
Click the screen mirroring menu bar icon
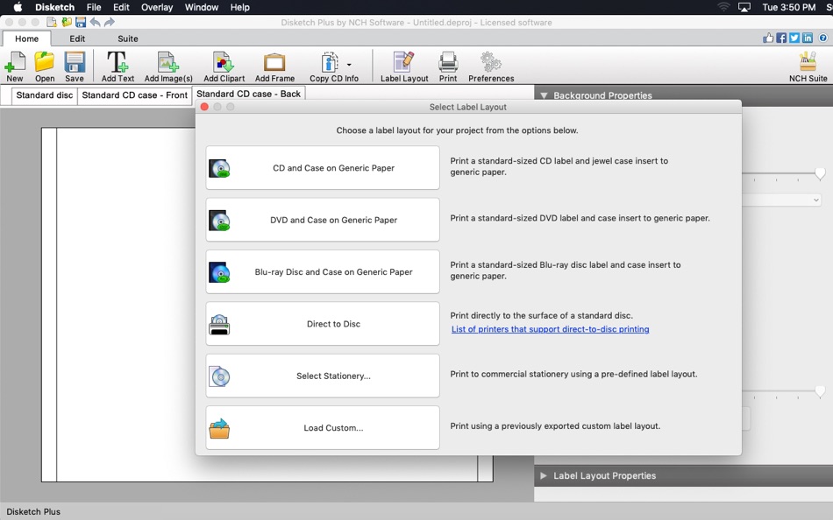pos(744,7)
